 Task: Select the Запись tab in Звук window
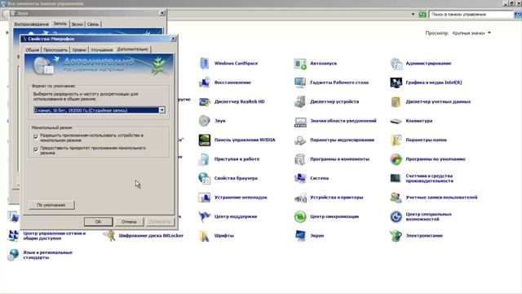pyautogui.click(x=60, y=24)
